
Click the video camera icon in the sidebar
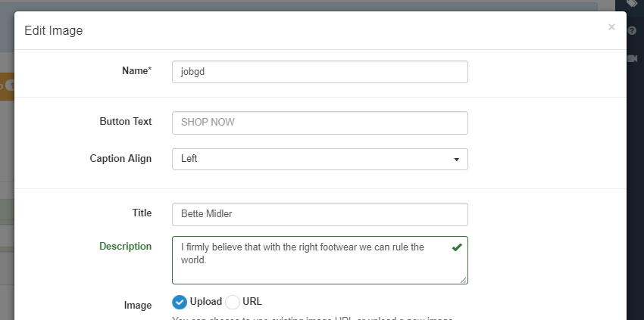pos(632,58)
